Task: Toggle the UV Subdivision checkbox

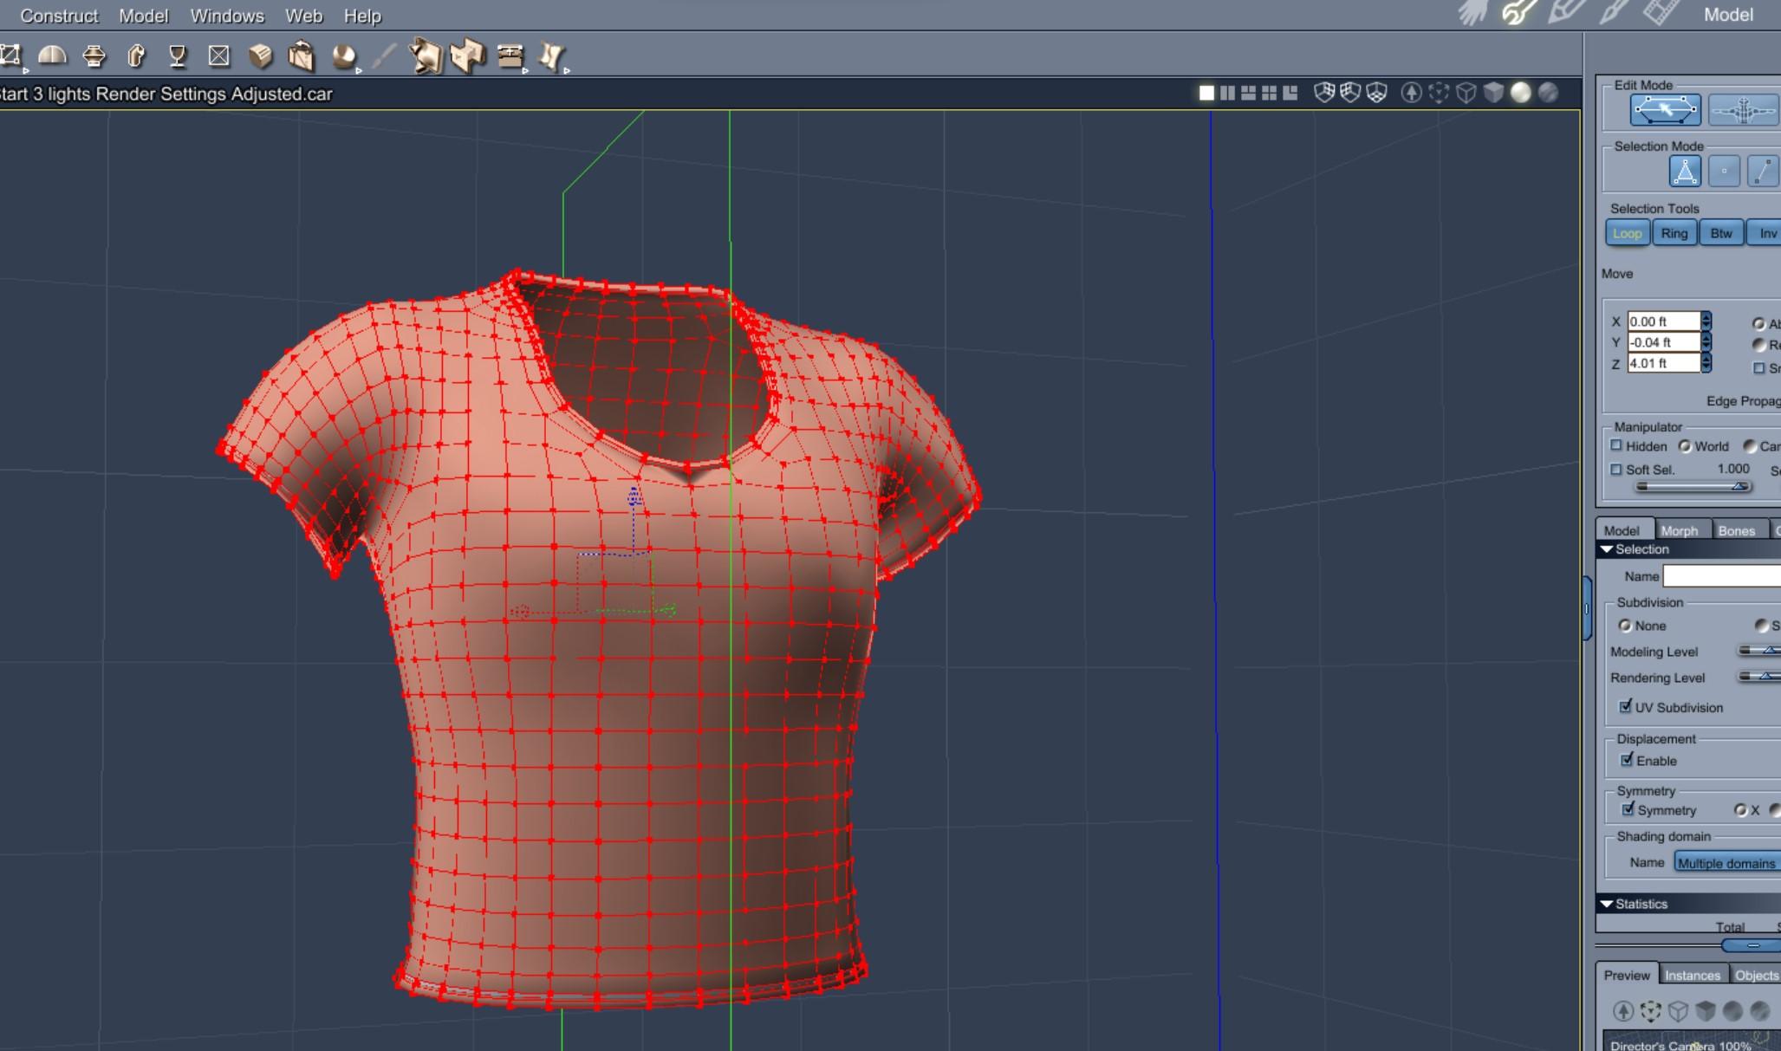Action: pos(1626,706)
